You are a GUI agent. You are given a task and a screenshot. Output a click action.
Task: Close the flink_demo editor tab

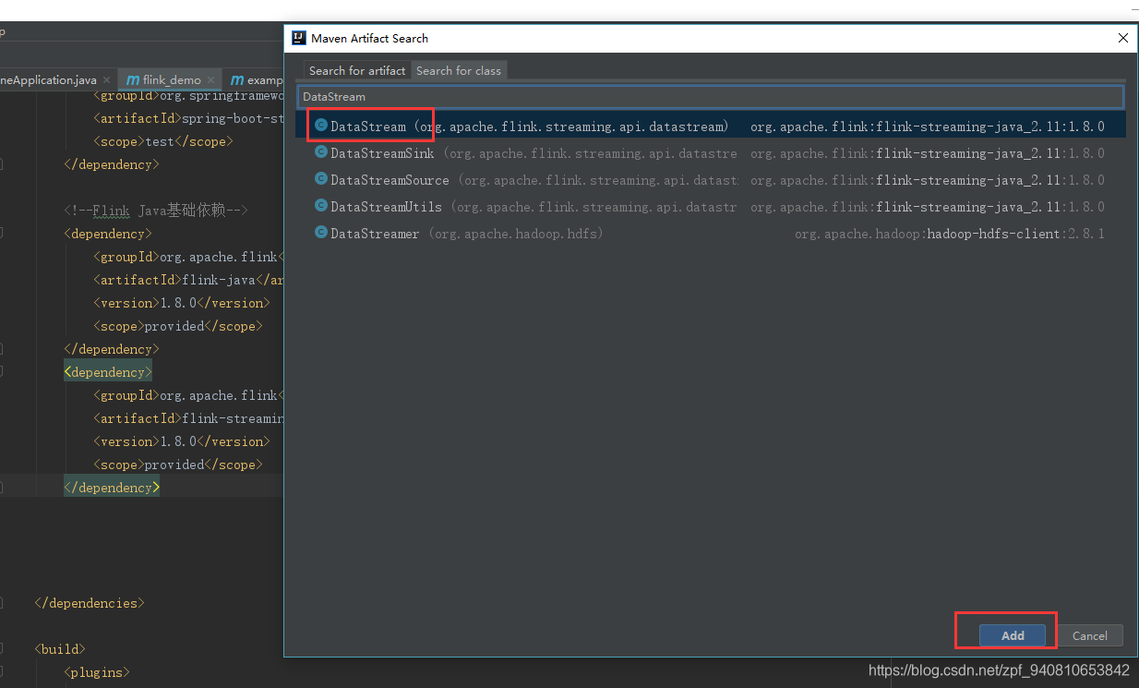[x=211, y=80]
